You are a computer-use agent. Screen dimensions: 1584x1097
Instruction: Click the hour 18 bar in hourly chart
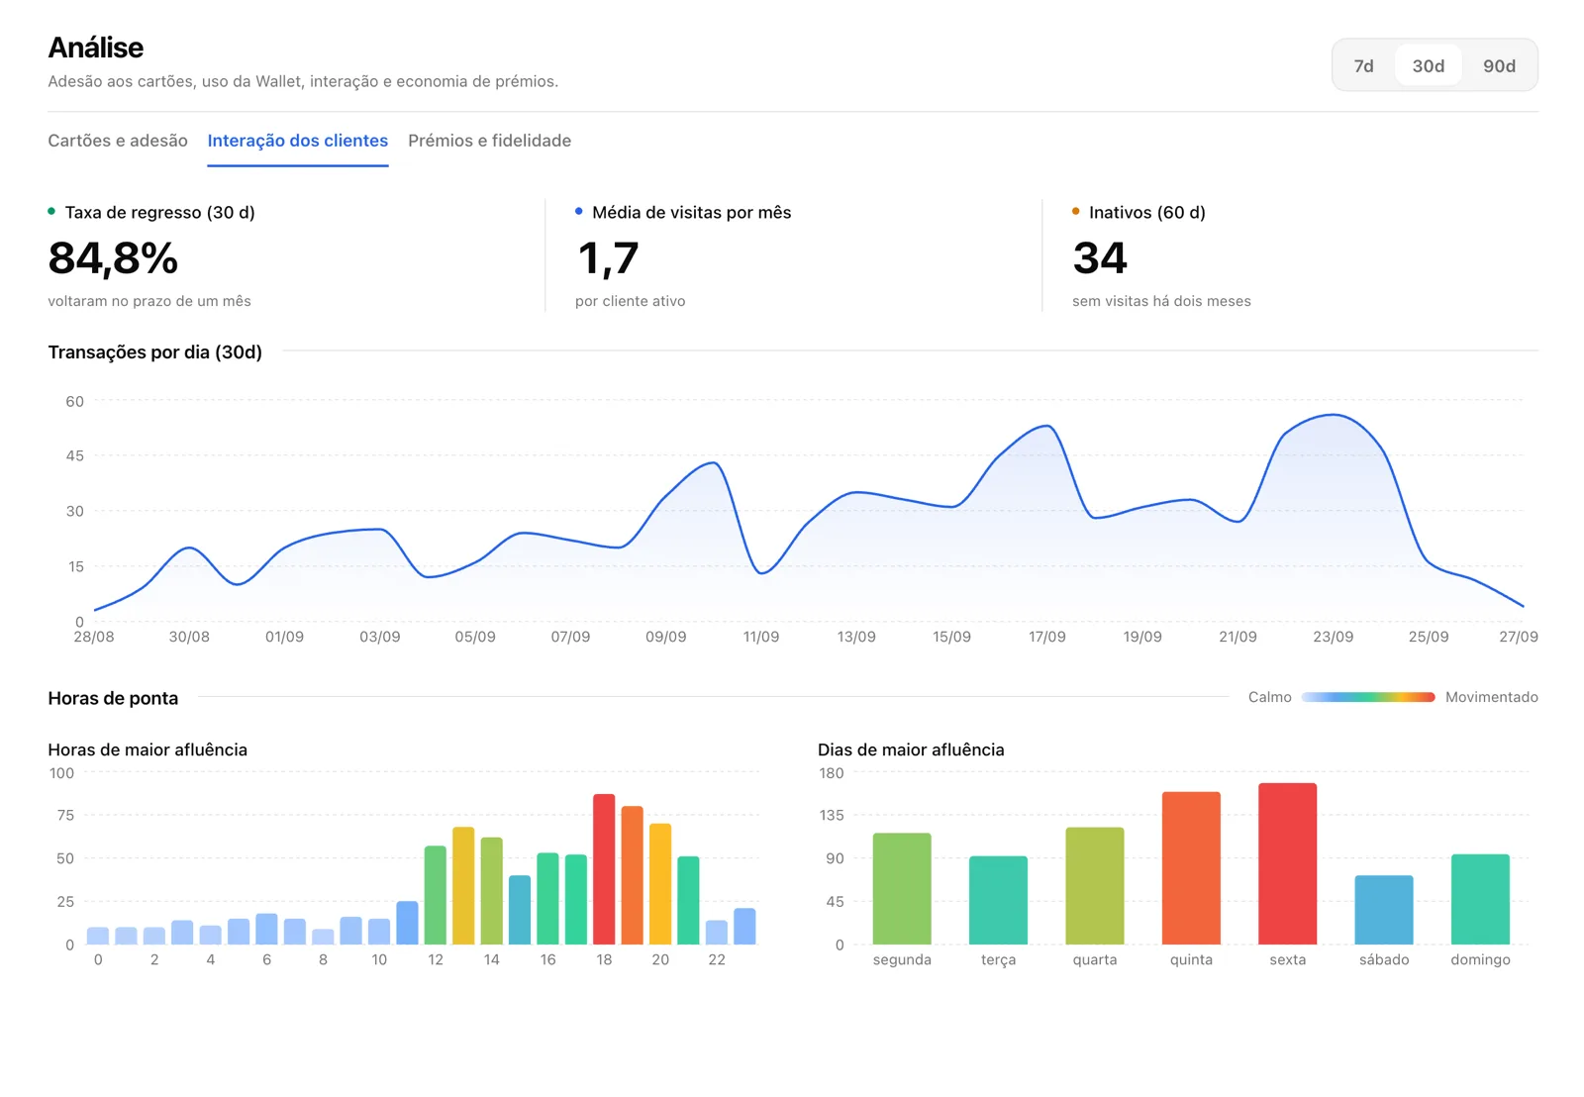tap(604, 869)
